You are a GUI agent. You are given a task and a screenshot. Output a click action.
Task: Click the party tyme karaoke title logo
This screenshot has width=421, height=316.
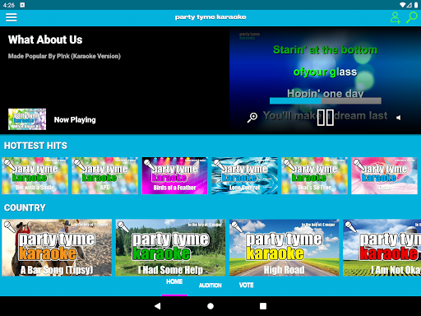click(x=210, y=17)
